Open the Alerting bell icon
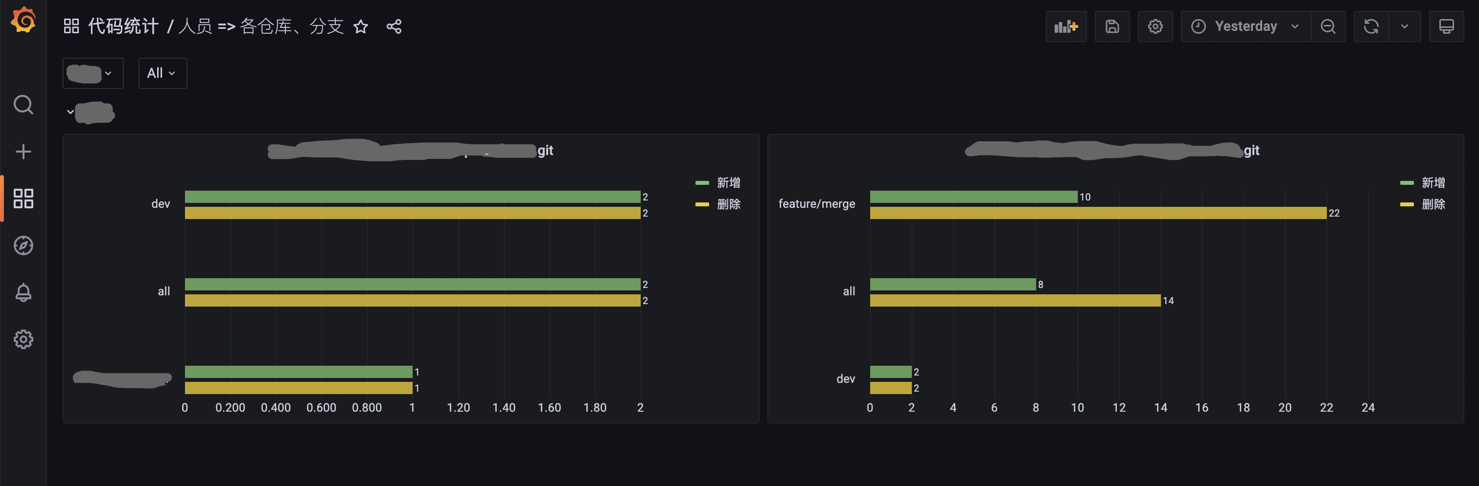Screen dimensions: 1479x486 23,292
